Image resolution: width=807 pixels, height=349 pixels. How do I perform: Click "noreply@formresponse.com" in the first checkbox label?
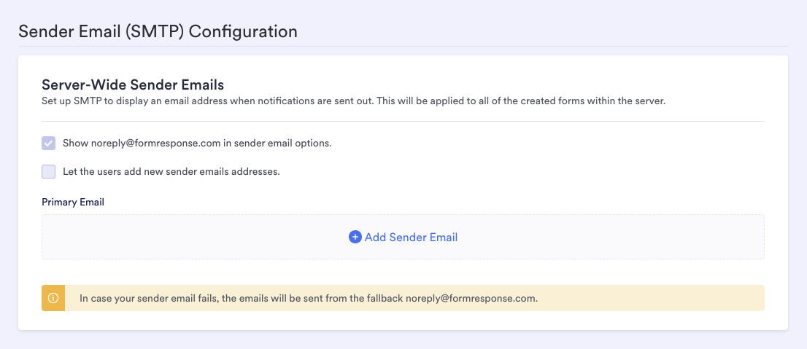click(155, 144)
